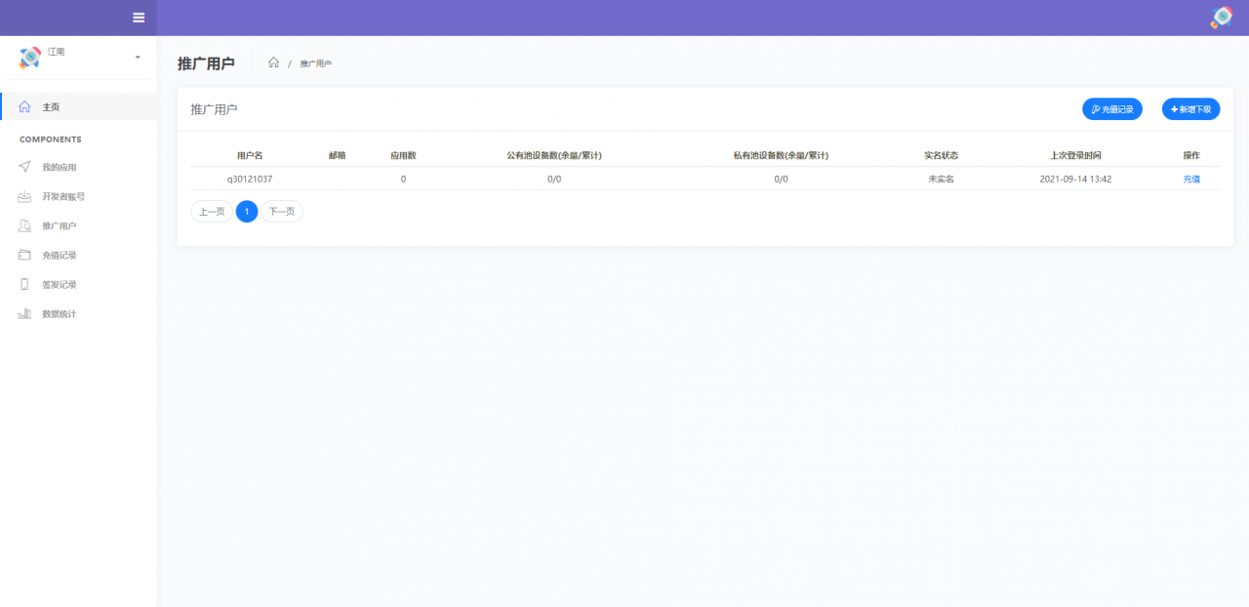The image size is (1249, 607).
Task: Expand the 江南 user dropdown arrow
Action: click(x=138, y=58)
